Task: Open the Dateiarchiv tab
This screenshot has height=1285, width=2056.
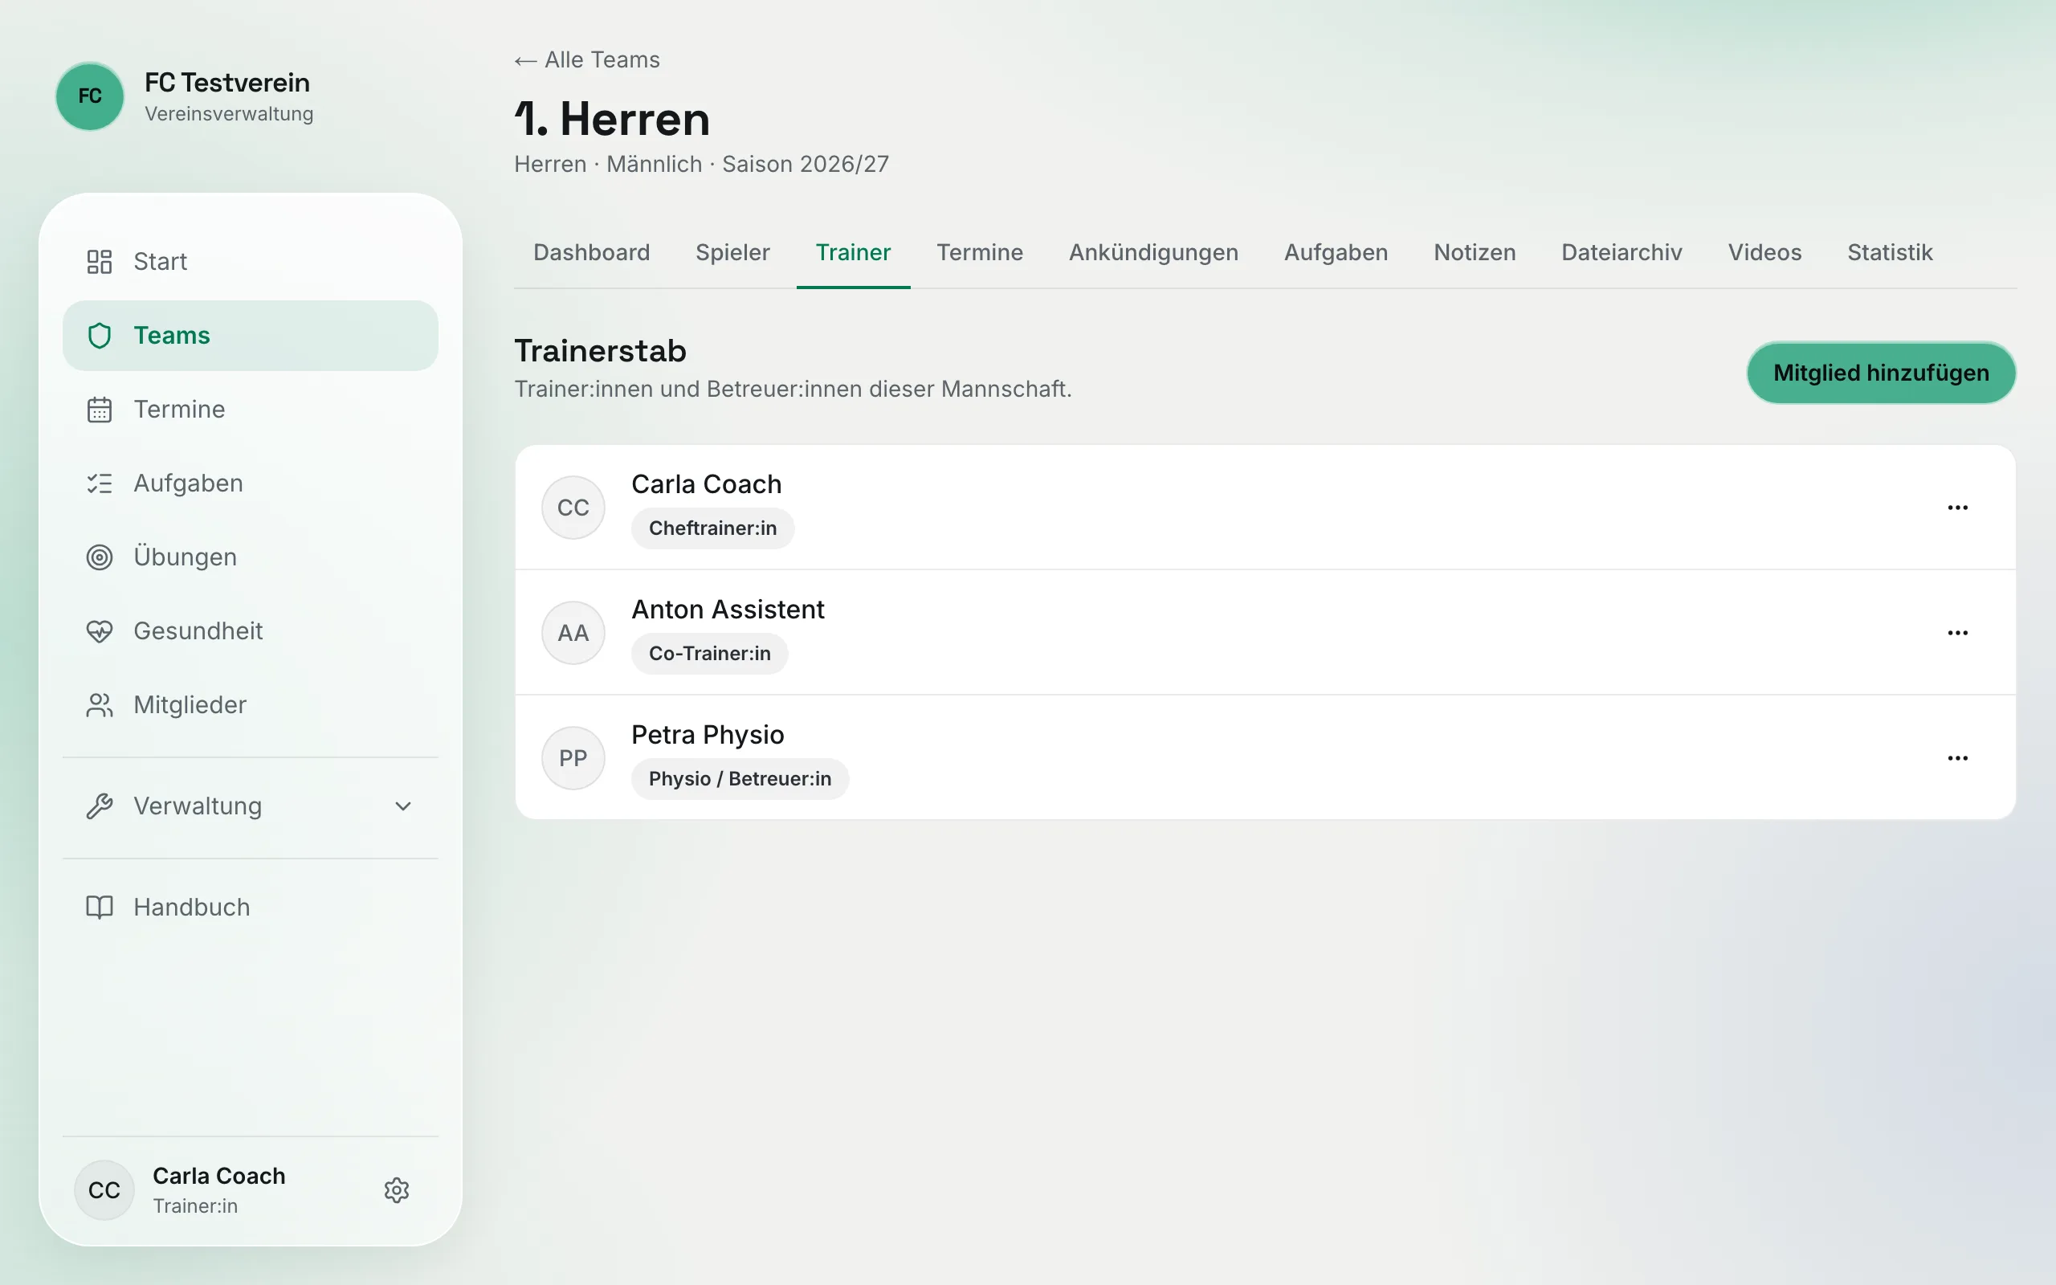Action: [1621, 252]
